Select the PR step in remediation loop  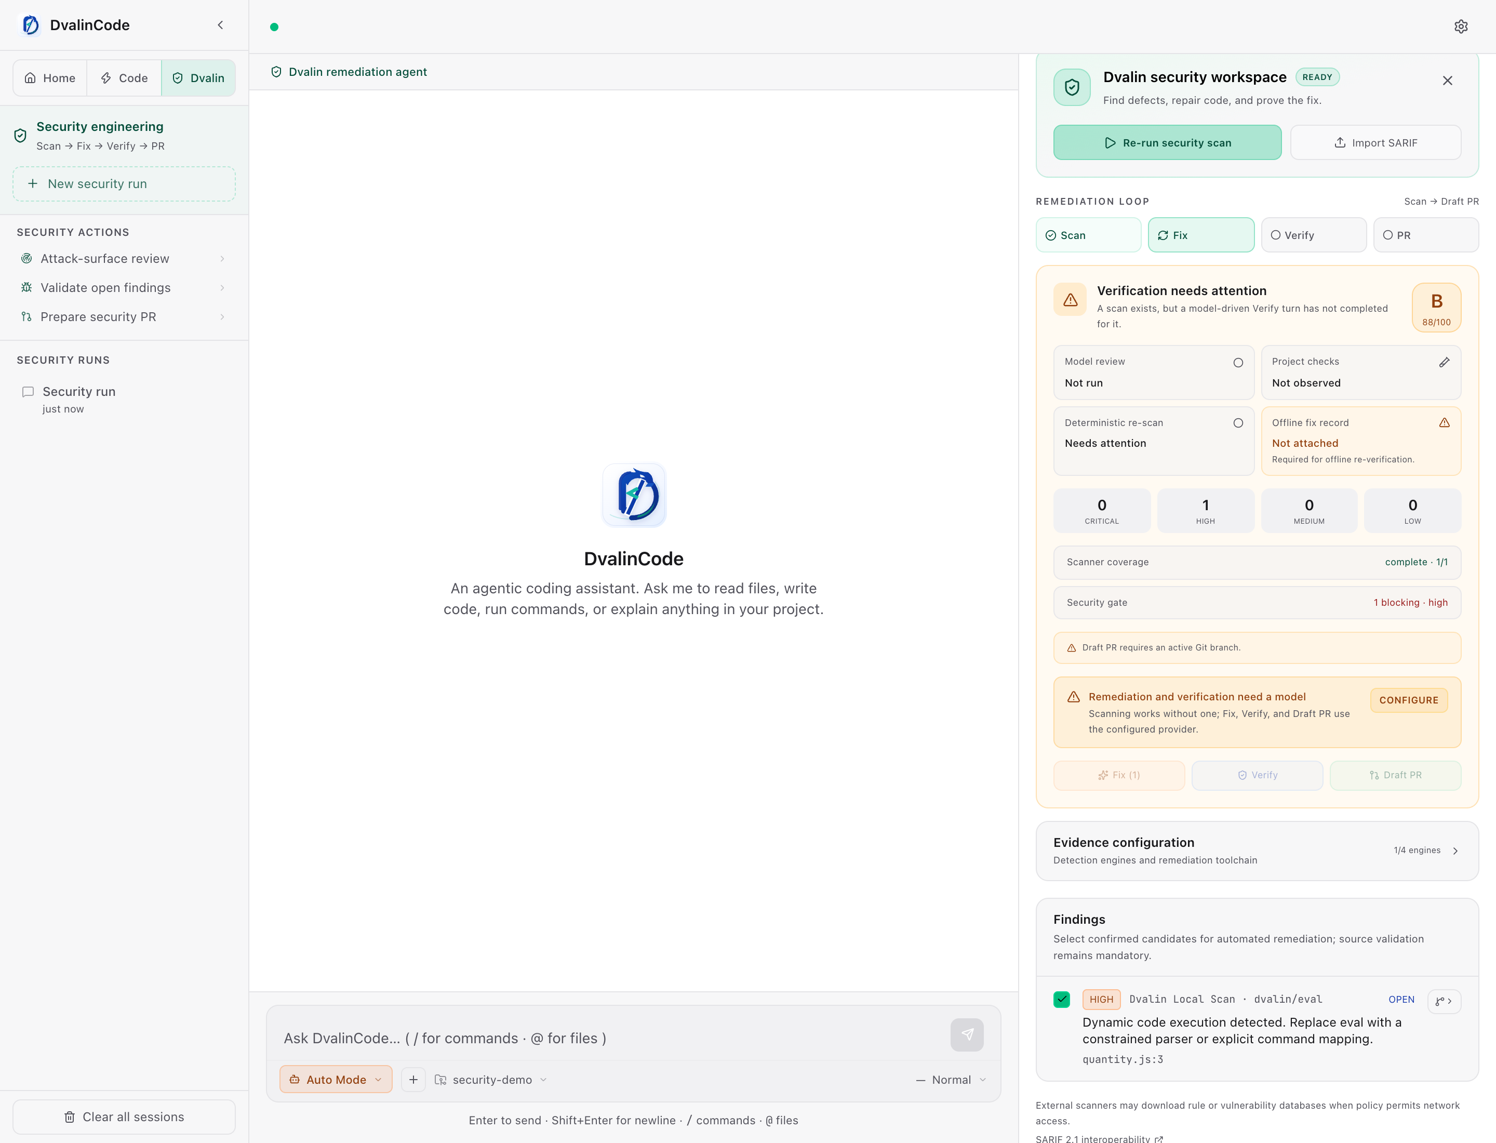click(1426, 235)
